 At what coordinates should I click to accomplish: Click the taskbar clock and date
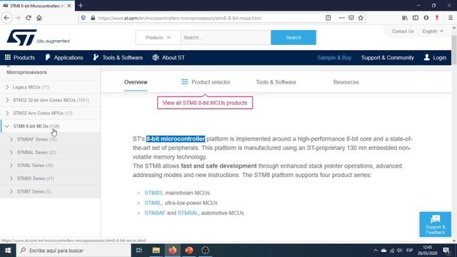(x=427, y=251)
